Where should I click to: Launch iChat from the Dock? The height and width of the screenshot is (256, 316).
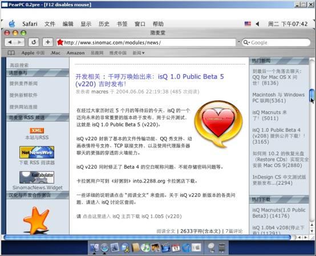tap(125, 247)
